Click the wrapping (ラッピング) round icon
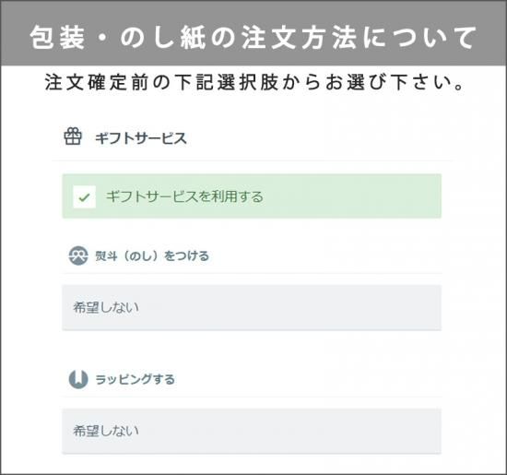This screenshot has height=475, width=507. 78,379
